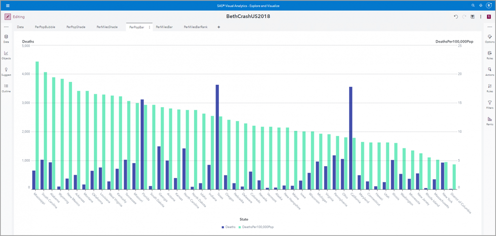496x236 pixels.
Task: Open the Actions pane
Action: pos(490,72)
